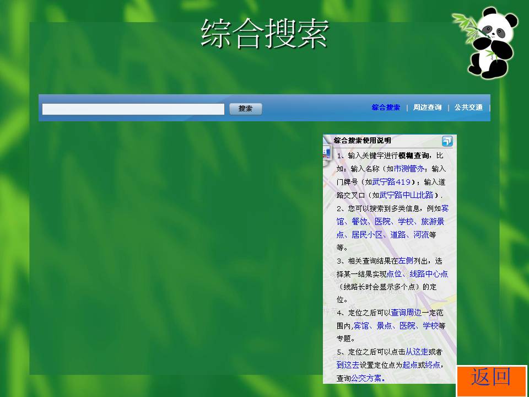Click the 线路中心点 link
The height and width of the screenshot is (397, 529).
[x=429, y=273]
